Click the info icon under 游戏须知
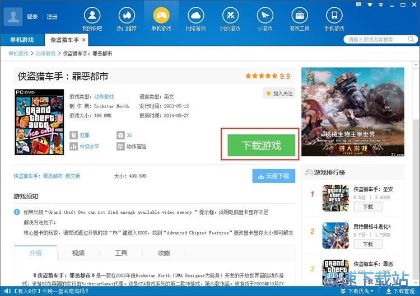420x296 pixels. [17, 212]
